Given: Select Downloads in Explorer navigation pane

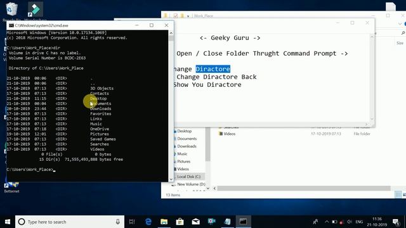Looking at the screenshot, I should coord(187,146).
